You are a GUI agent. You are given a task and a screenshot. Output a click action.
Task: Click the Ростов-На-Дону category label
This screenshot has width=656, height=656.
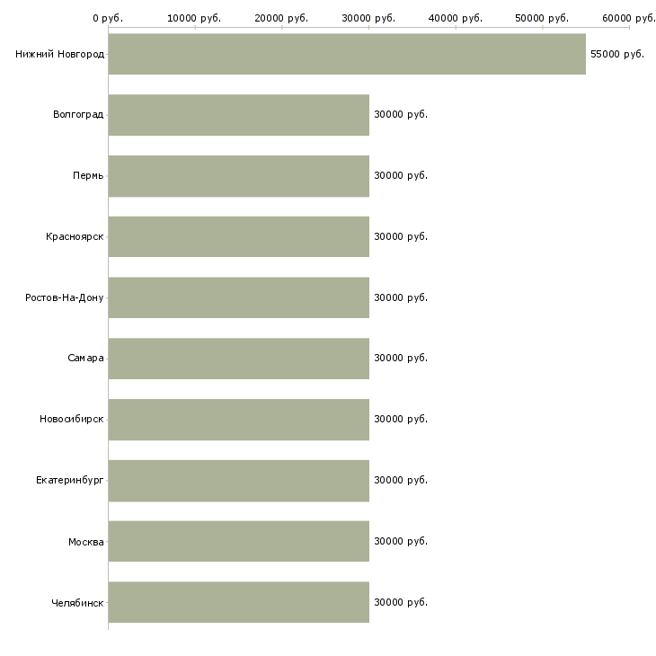tap(65, 298)
